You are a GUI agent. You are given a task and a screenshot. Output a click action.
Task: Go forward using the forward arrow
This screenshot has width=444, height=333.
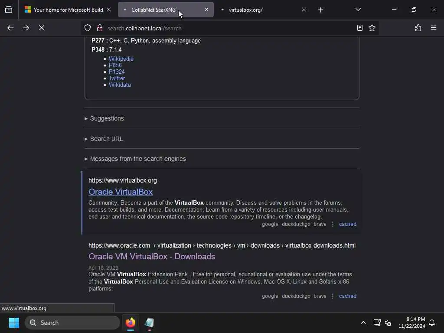[x=26, y=28]
